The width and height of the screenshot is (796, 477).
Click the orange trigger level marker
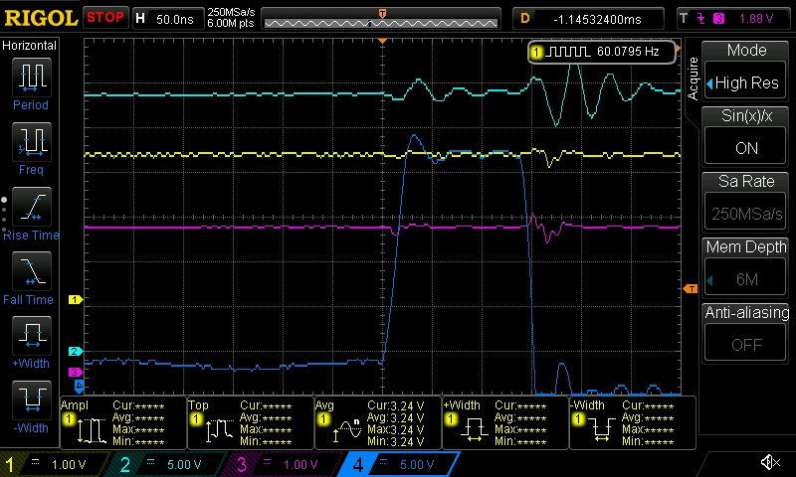[691, 289]
